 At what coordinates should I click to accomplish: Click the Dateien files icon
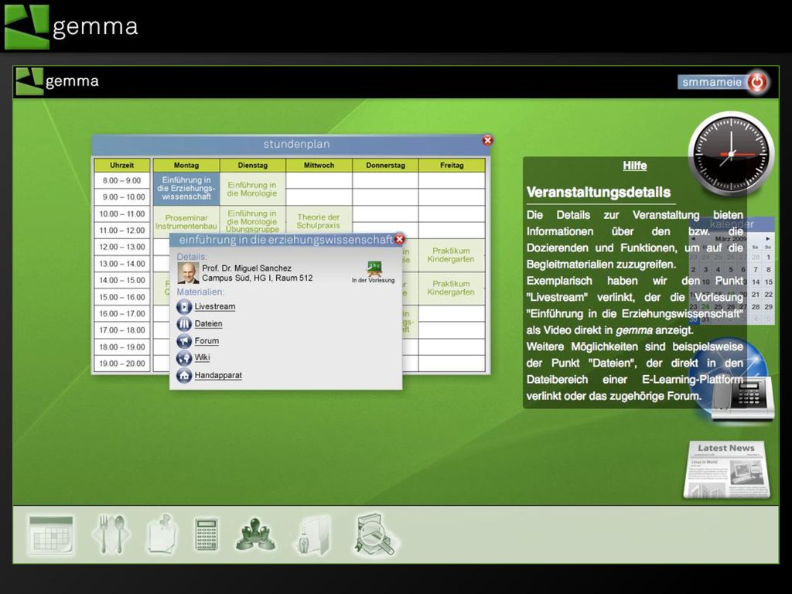tap(184, 324)
